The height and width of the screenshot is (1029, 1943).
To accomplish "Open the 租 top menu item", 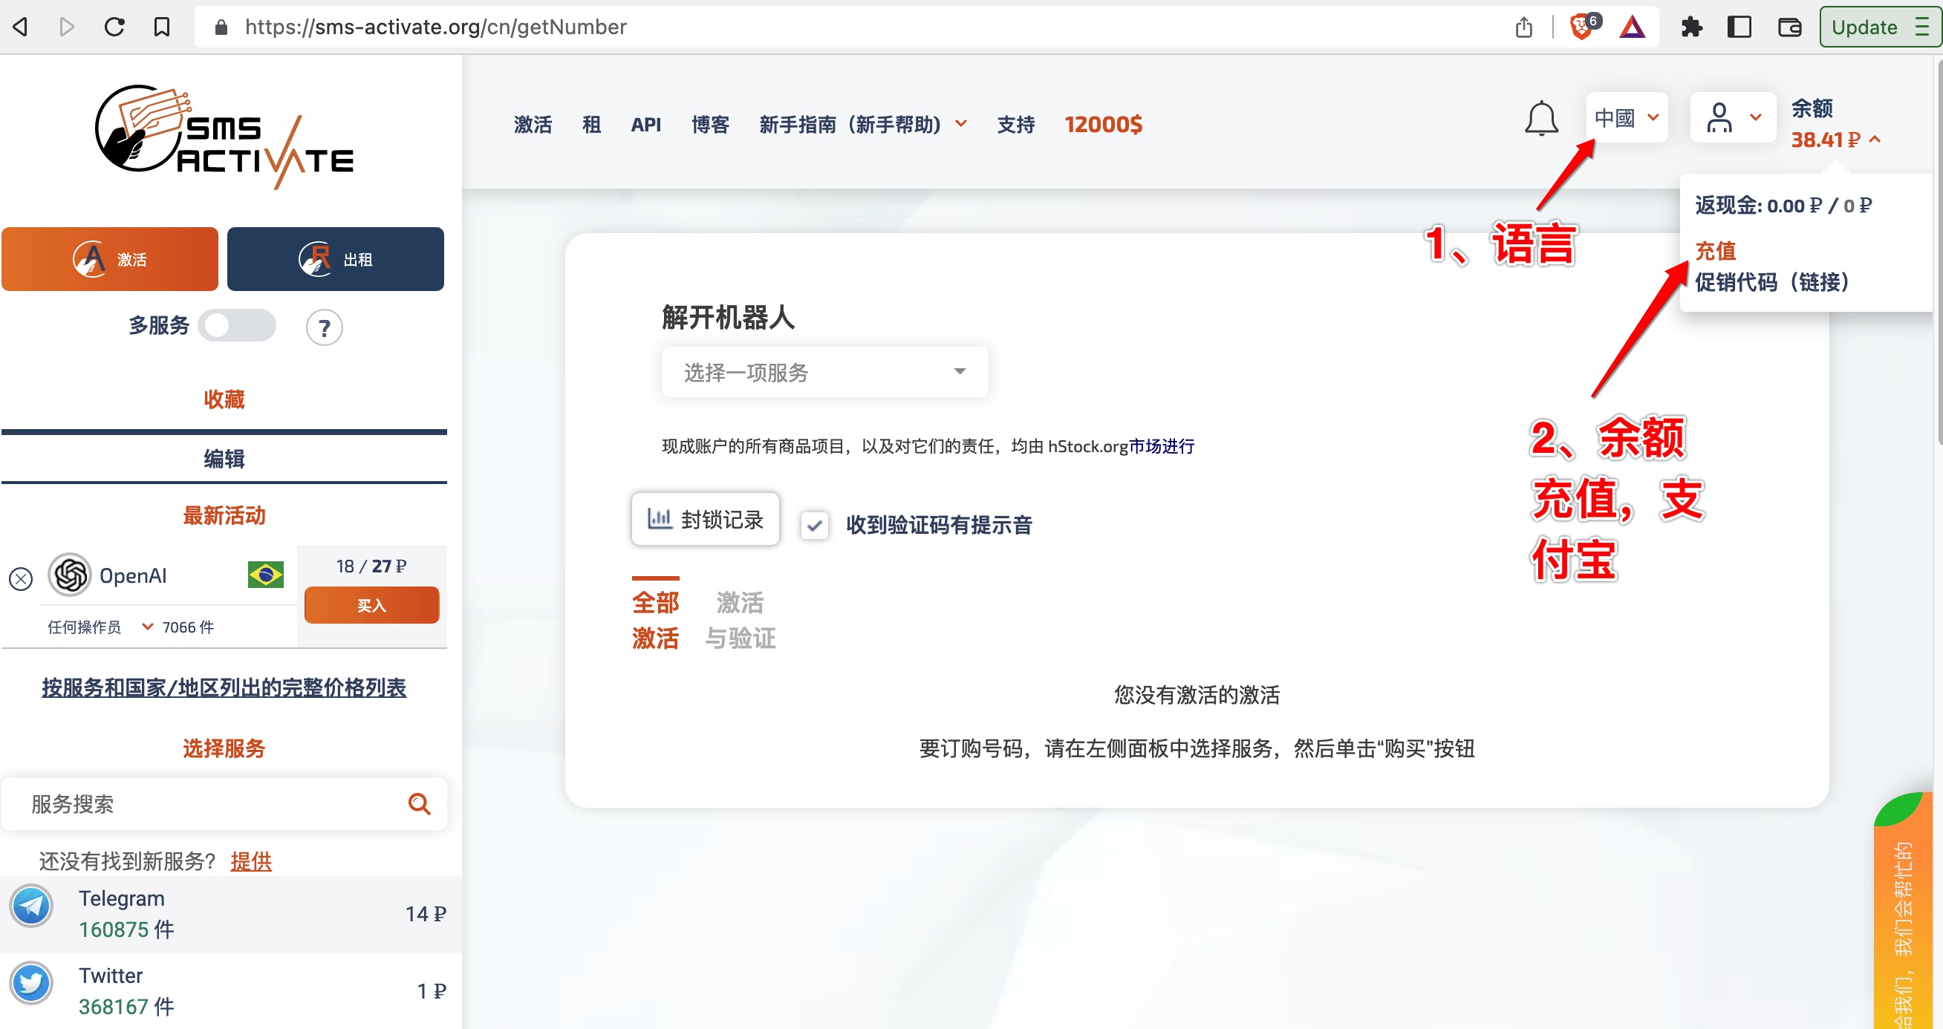I will coord(591,125).
